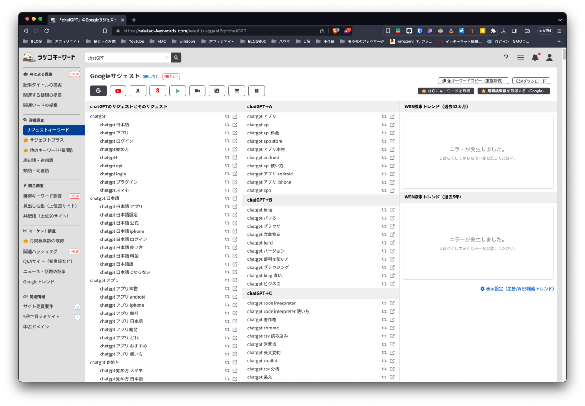This screenshot has height=406, width=585.
Task: Expand hidden bookmarks with double chevron
Action: point(559,42)
